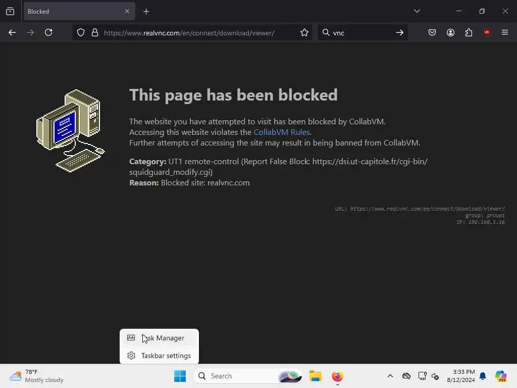Open the Extensions puzzle icon
517x388 pixels.
coord(469,32)
